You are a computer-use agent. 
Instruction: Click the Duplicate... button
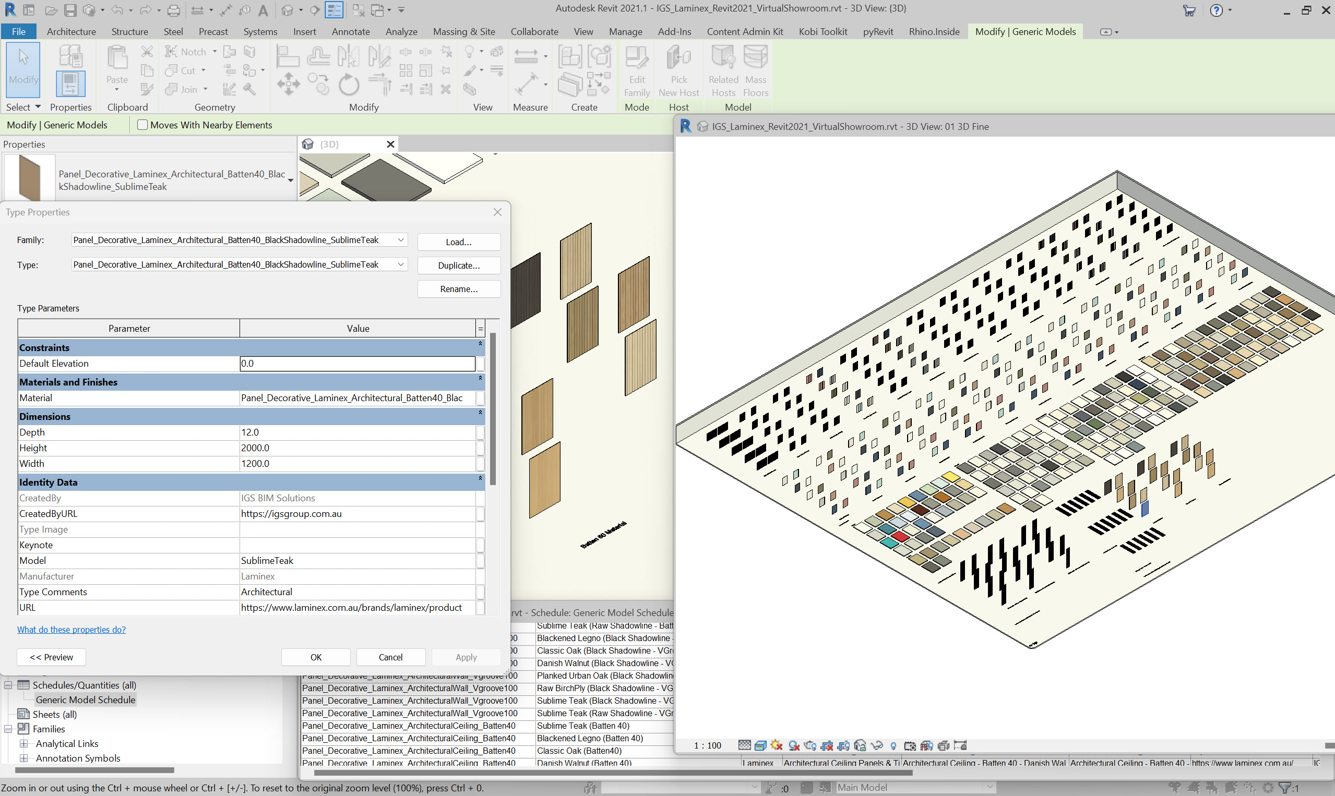[x=458, y=266]
